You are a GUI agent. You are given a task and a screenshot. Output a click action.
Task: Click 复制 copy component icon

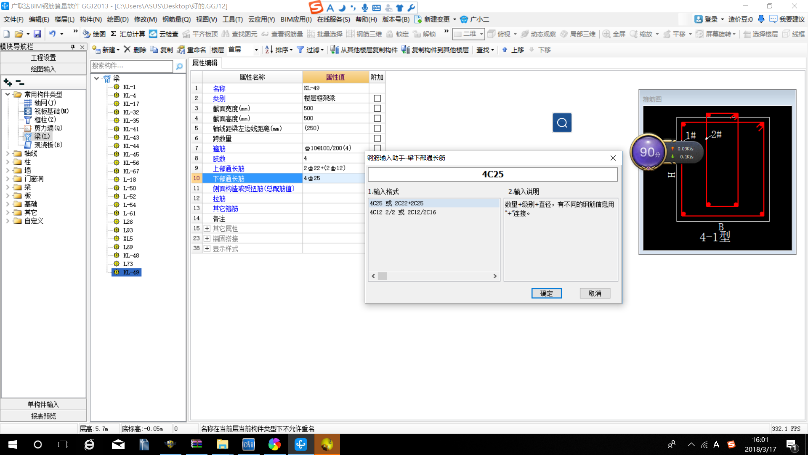coord(162,50)
